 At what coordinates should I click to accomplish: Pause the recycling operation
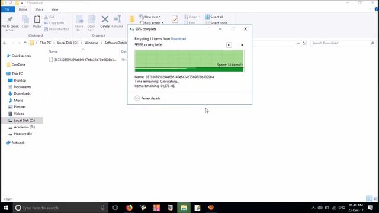229,45
